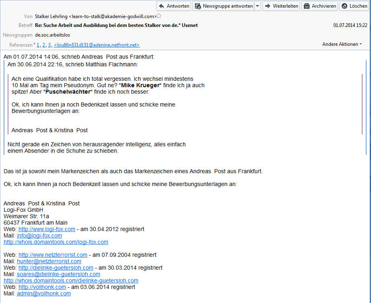Click the line Logi-Fox GmbH

tap(23, 210)
